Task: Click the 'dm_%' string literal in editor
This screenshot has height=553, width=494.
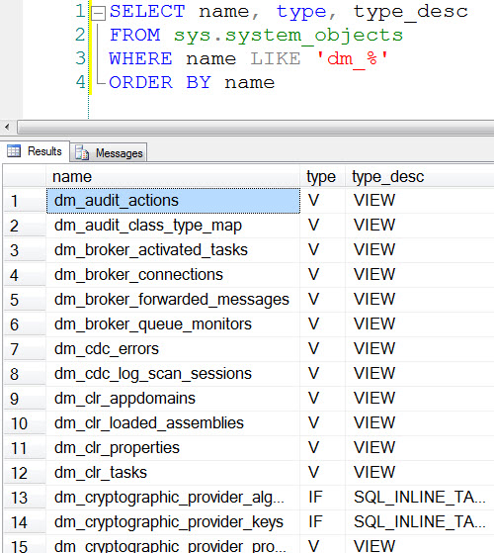Action: (352, 58)
